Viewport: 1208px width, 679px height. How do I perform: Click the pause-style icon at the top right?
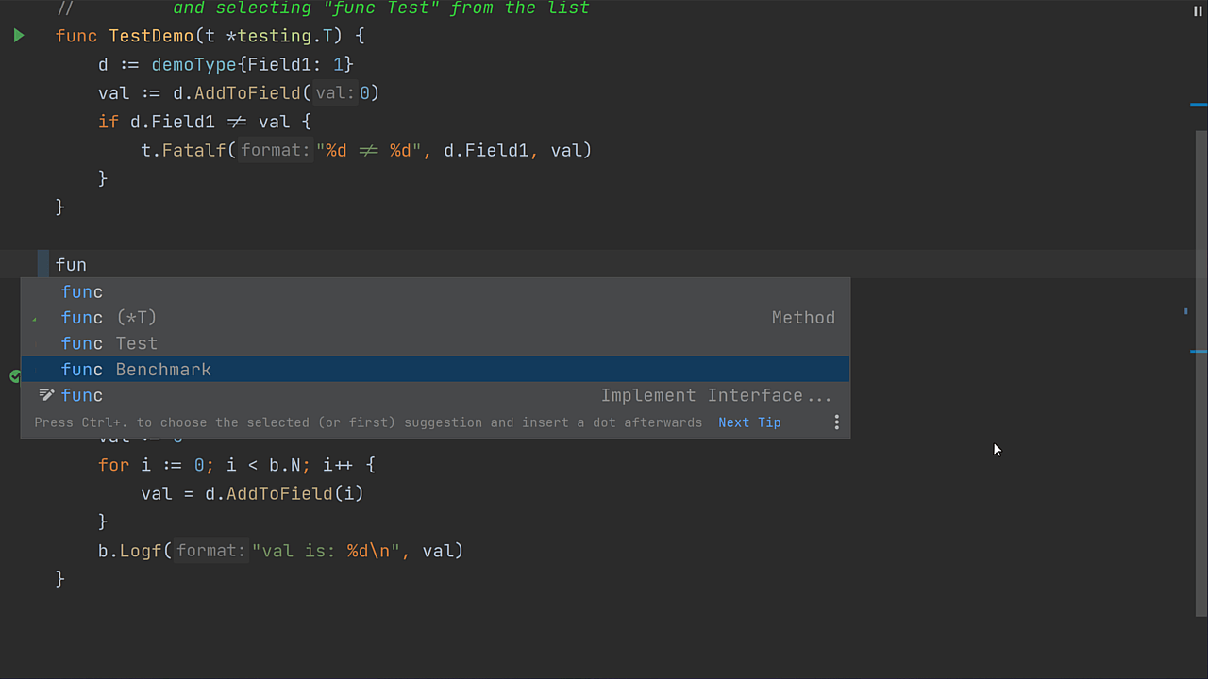pyautogui.click(x=1197, y=10)
